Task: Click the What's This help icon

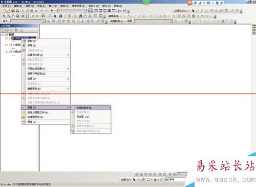Action: 124,11
